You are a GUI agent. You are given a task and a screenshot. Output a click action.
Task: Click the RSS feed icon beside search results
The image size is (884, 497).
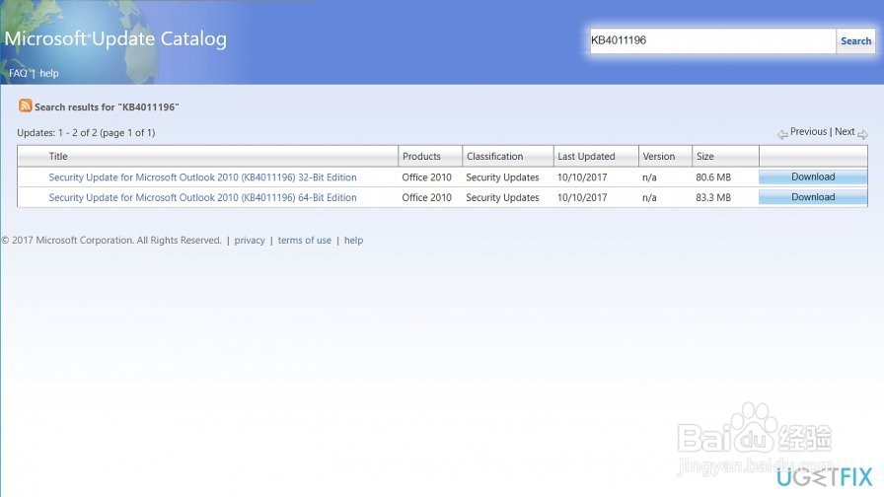[x=25, y=106]
